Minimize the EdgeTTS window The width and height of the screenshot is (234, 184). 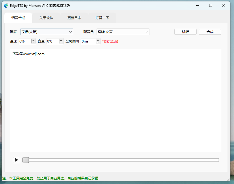click(x=198, y=5)
